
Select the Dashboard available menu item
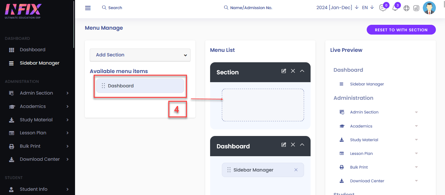pos(140,86)
